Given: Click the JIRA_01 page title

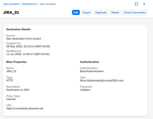Looking at the screenshot, I should click(x=11, y=12).
